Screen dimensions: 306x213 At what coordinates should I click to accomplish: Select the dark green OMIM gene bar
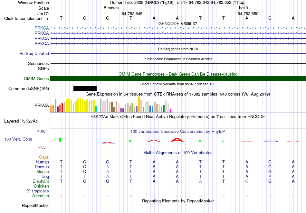[x=178, y=79]
